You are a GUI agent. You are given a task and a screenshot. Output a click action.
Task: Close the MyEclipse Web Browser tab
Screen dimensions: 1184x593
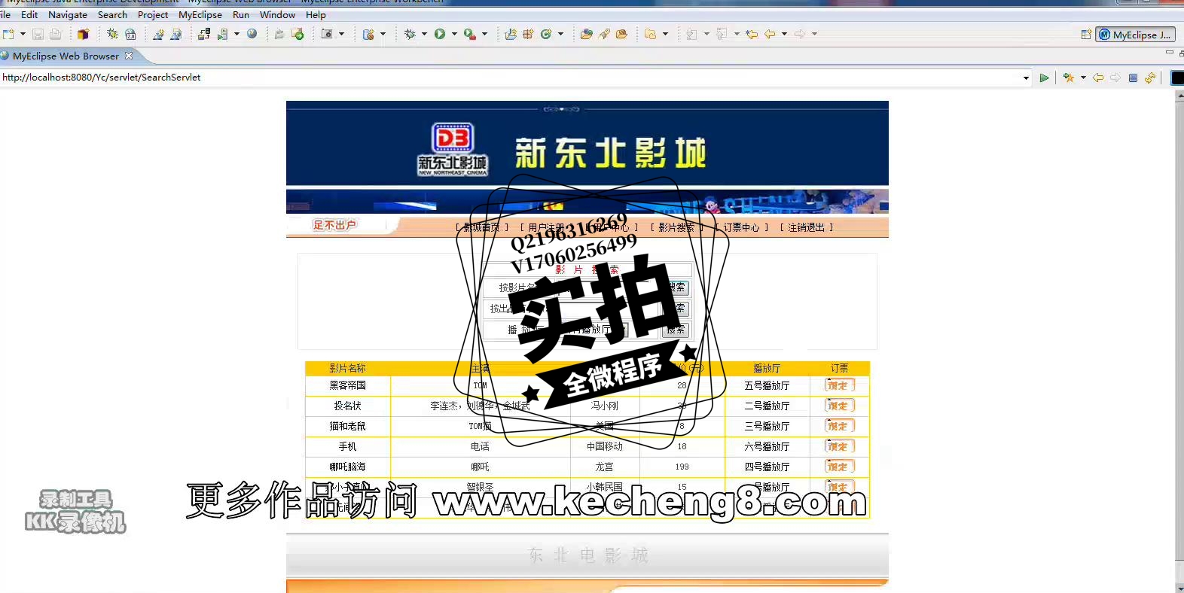coord(129,56)
